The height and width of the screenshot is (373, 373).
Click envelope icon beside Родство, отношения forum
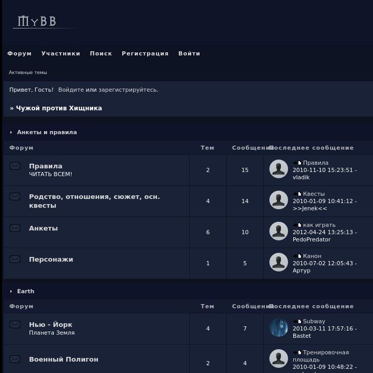tap(15, 196)
